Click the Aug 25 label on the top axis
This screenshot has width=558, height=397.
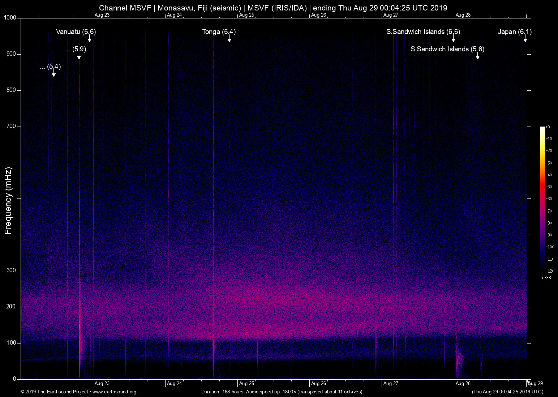click(246, 15)
